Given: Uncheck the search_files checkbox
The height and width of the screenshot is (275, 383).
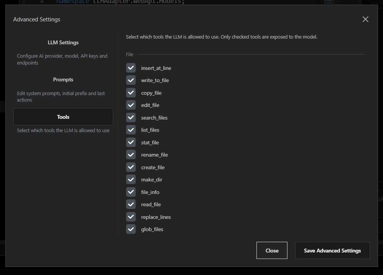Looking at the screenshot, I should [131, 118].
